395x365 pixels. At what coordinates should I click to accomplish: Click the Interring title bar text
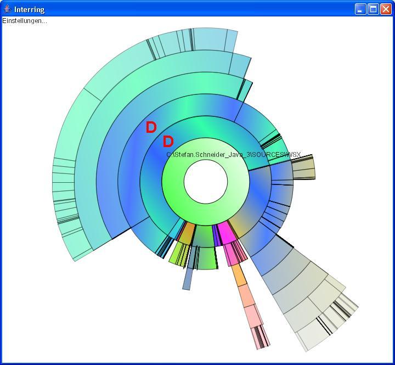click(30, 9)
